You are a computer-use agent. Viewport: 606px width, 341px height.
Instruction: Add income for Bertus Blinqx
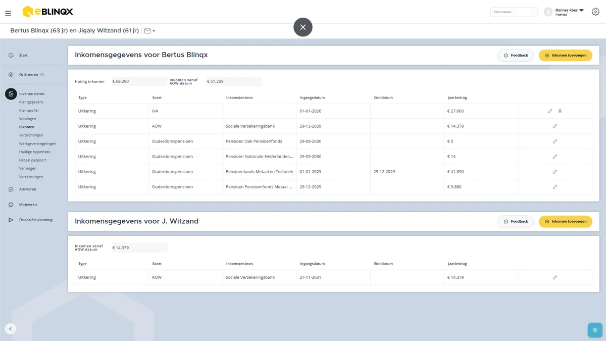566,55
